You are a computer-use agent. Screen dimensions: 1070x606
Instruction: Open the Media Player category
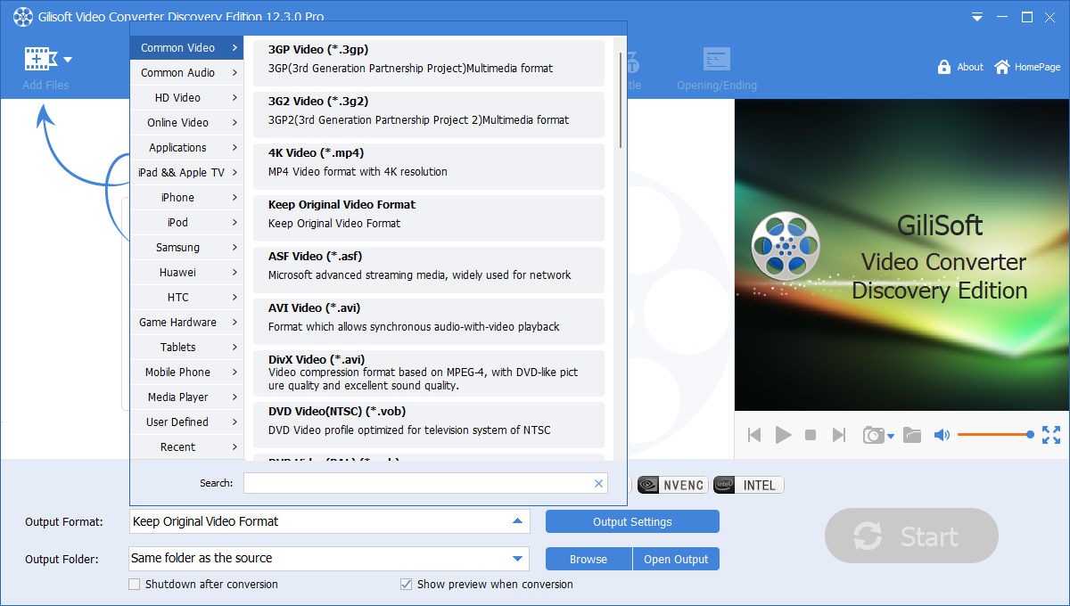[187, 397]
